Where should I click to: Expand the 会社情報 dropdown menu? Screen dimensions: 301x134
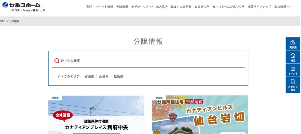point(282,7)
